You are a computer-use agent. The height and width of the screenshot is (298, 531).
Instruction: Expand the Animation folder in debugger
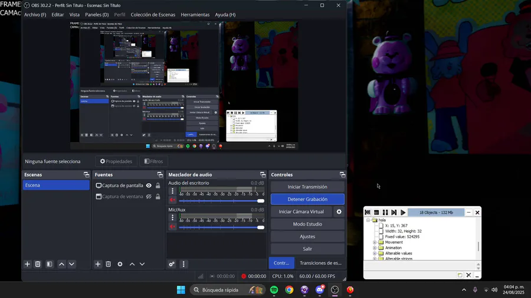click(x=375, y=248)
